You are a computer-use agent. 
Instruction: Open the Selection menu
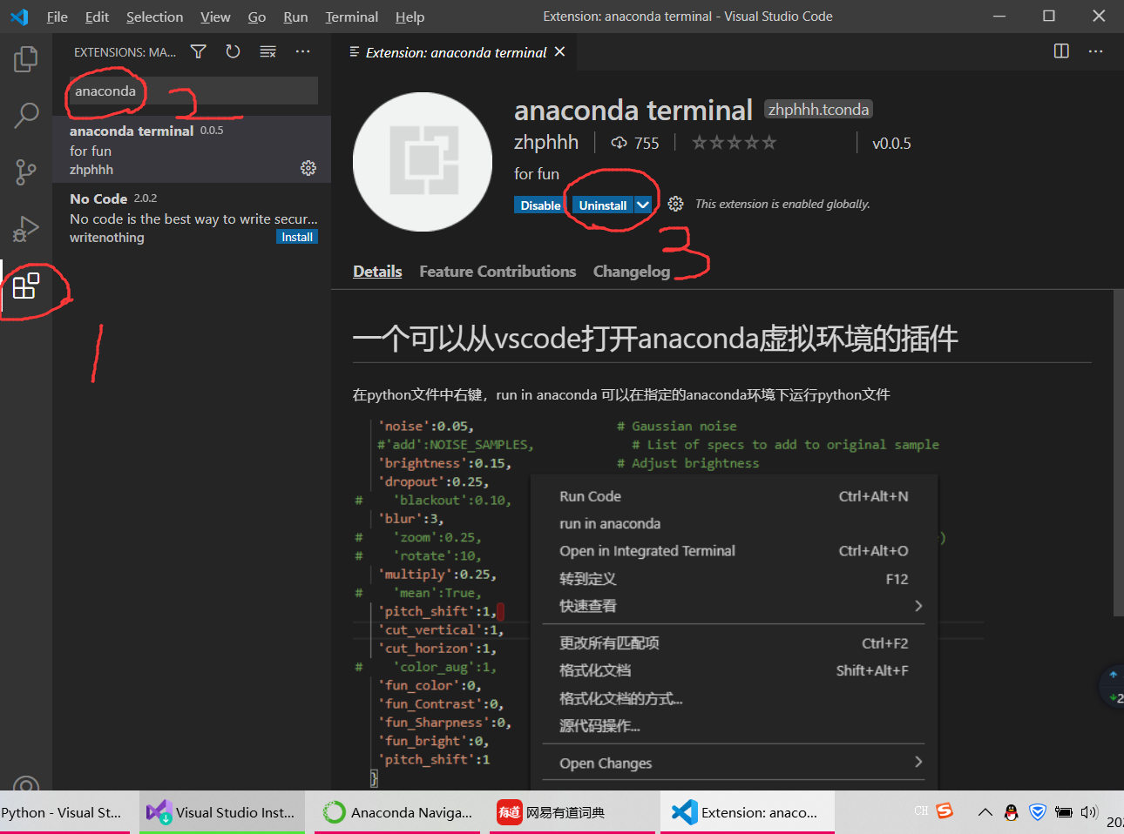tap(155, 17)
